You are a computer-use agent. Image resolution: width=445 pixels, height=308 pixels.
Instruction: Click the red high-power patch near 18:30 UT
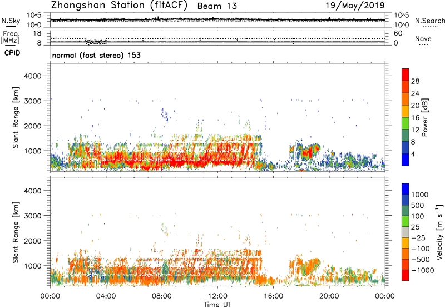click(x=308, y=153)
